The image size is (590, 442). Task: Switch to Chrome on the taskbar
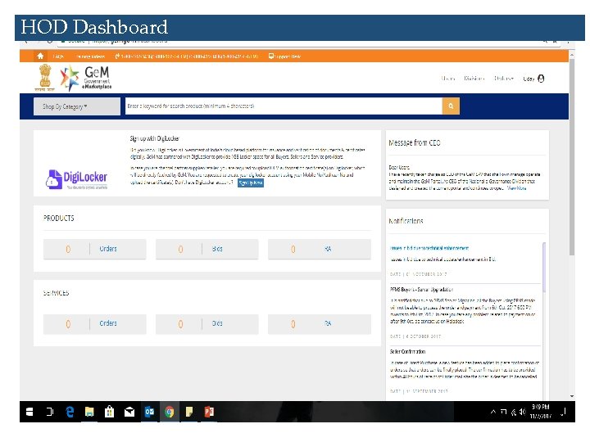[170, 412]
